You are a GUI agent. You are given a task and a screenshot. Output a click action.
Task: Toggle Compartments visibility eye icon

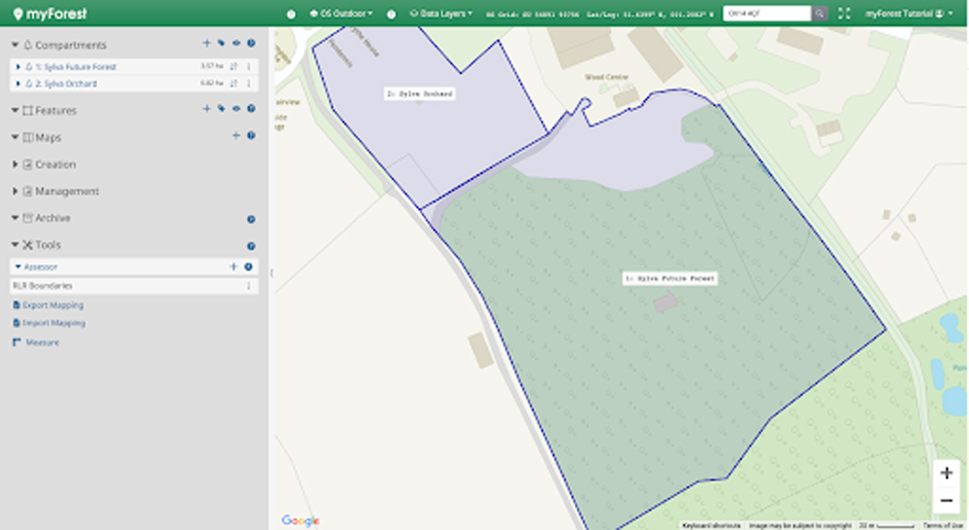pyautogui.click(x=236, y=44)
